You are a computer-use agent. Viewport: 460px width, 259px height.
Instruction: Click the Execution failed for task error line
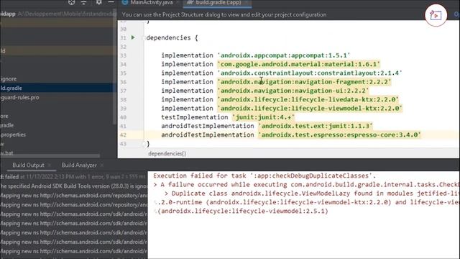[x=264, y=176]
